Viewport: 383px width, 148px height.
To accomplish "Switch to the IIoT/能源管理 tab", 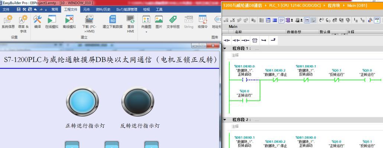I will click(127, 9).
